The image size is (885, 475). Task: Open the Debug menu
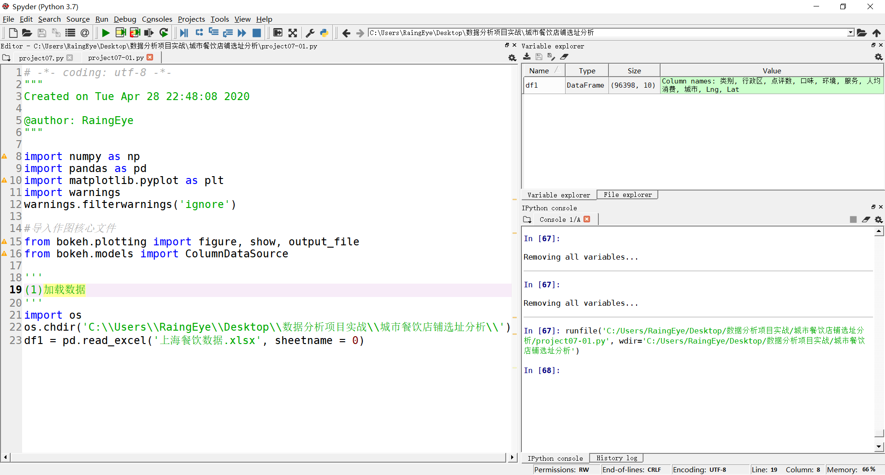(125, 19)
